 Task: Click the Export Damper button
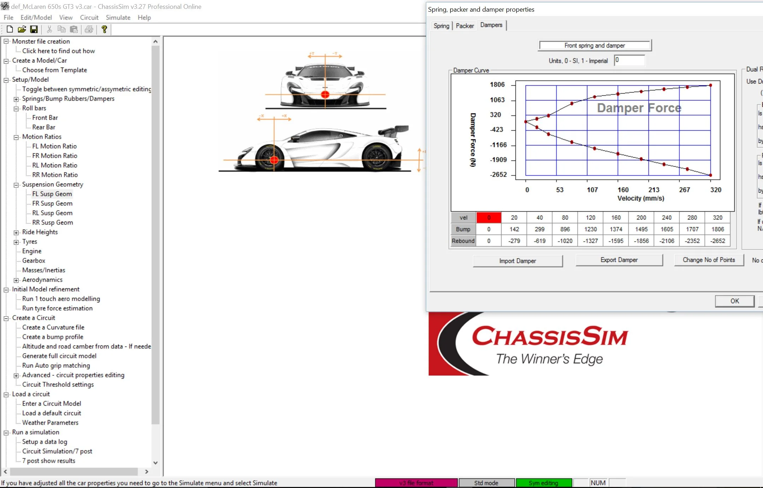click(x=619, y=260)
